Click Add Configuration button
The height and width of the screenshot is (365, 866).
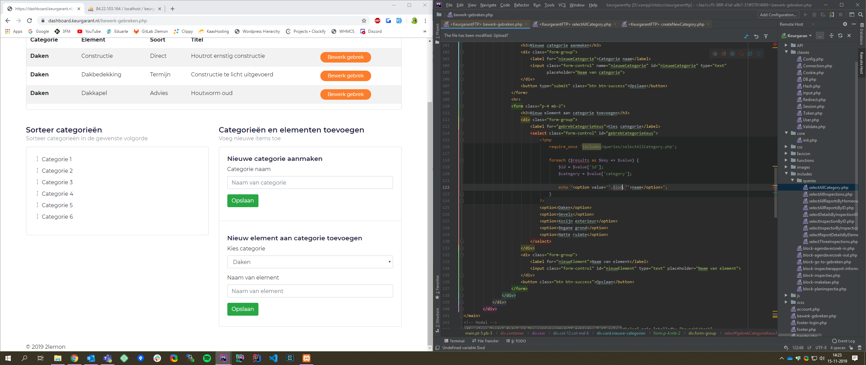pos(778,15)
